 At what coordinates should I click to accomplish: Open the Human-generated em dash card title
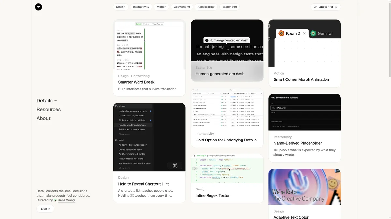[x=220, y=74]
